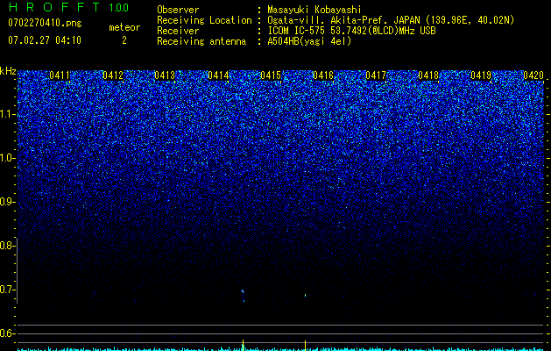Click the Receiver ICOM IC-575 text
This screenshot has width=551, height=351.
351,31
